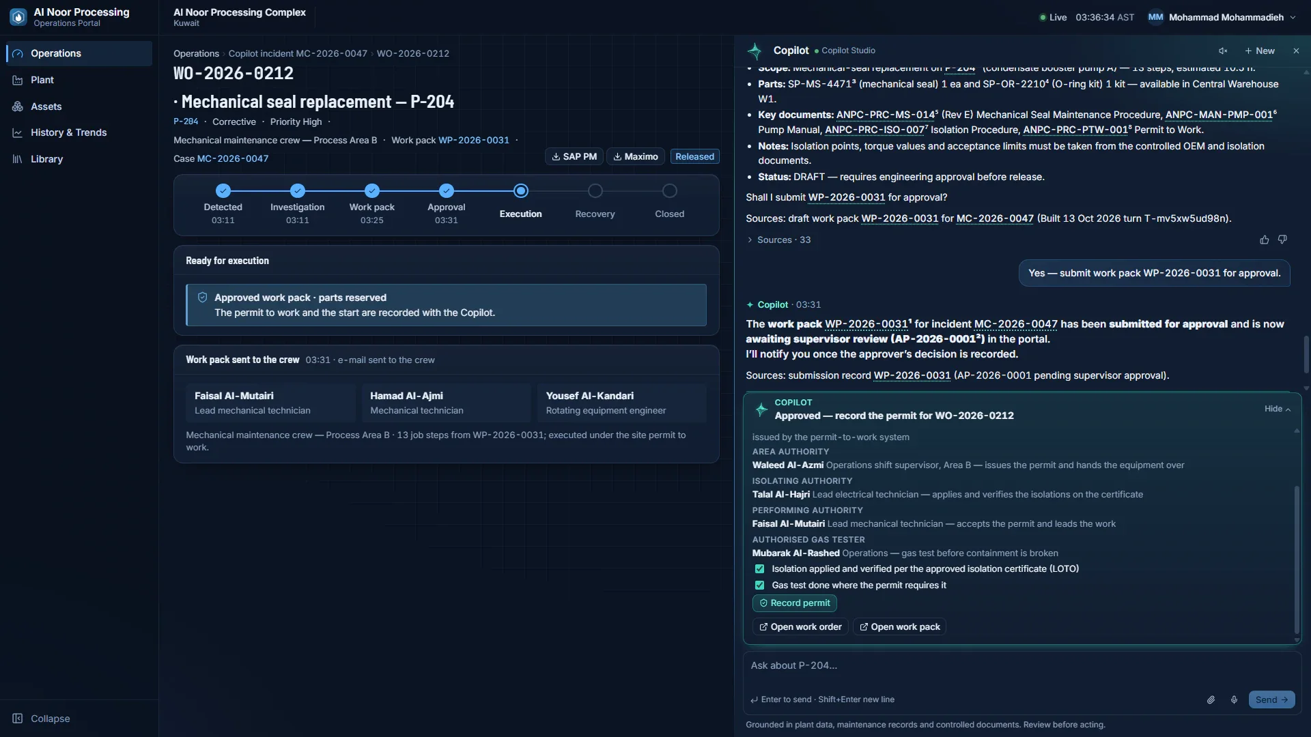Screen dimensions: 1311x737
Task: Click Open work pack in the Copilot card
Action: [899, 627]
